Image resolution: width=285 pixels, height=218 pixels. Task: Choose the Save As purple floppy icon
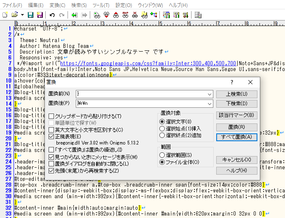tap(40, 15)
